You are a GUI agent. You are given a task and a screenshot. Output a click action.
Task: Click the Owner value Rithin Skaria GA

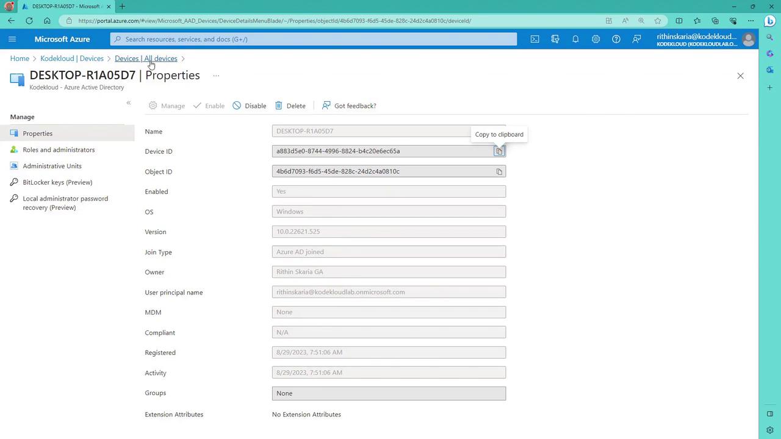(x=389, y=272)
